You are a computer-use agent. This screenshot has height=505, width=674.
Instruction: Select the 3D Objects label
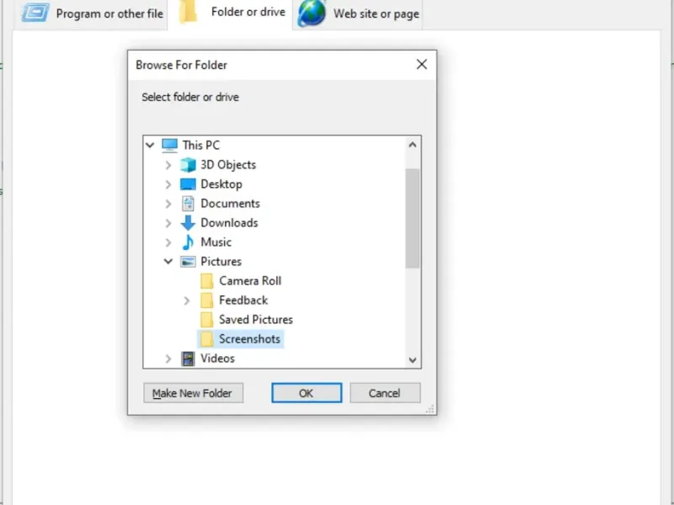pos(228,165)
